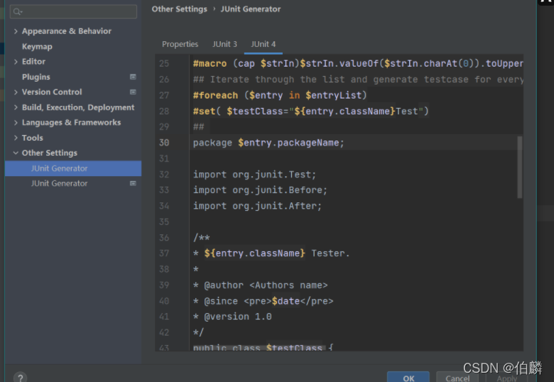Click the template editor vertical scrollbar
This screenshot has width=554, height=382.
pyautogui.click(x=519, y=168)
